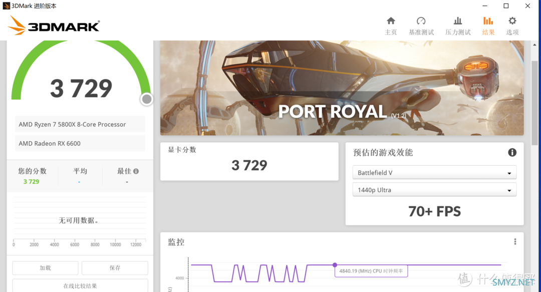Click the info icon next to 最佳
Screen dimensions: 541x292
(x=136, y=171)
